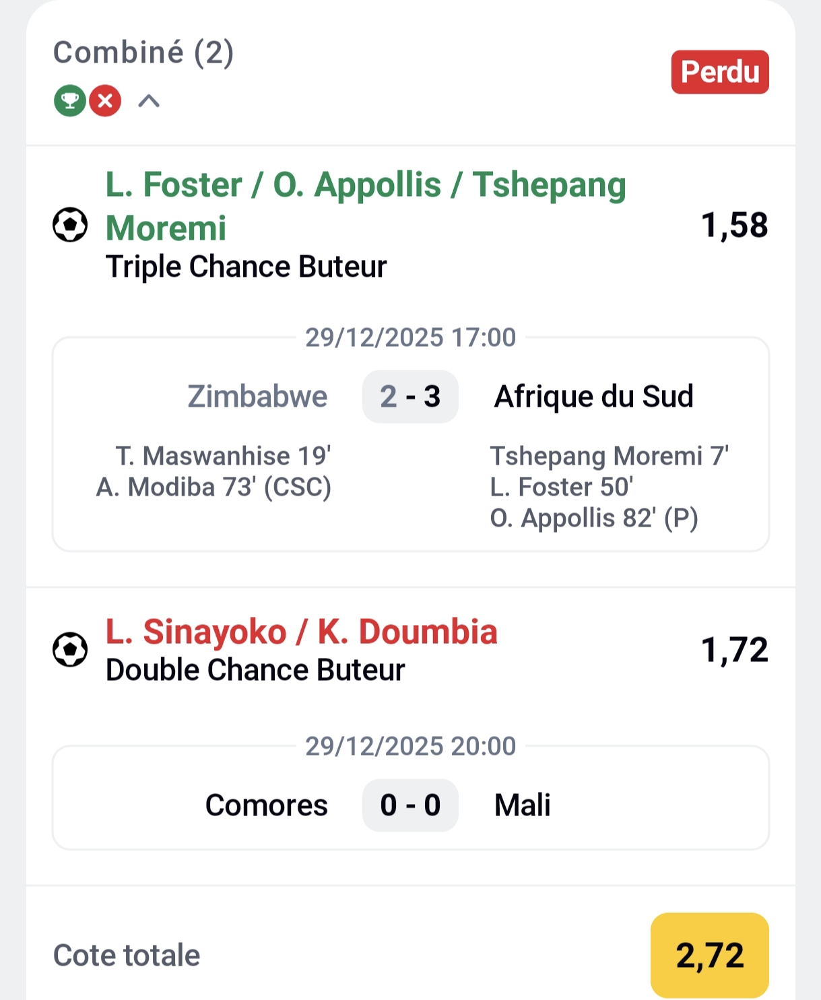Click the green trophy won-leg icon

click(x=69, y=101)
